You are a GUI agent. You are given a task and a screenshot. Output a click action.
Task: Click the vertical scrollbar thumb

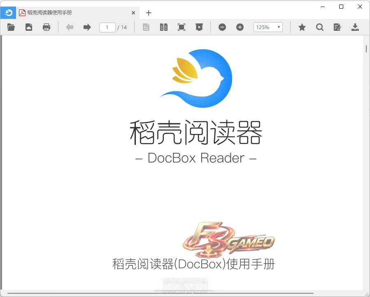pos(366,49)
